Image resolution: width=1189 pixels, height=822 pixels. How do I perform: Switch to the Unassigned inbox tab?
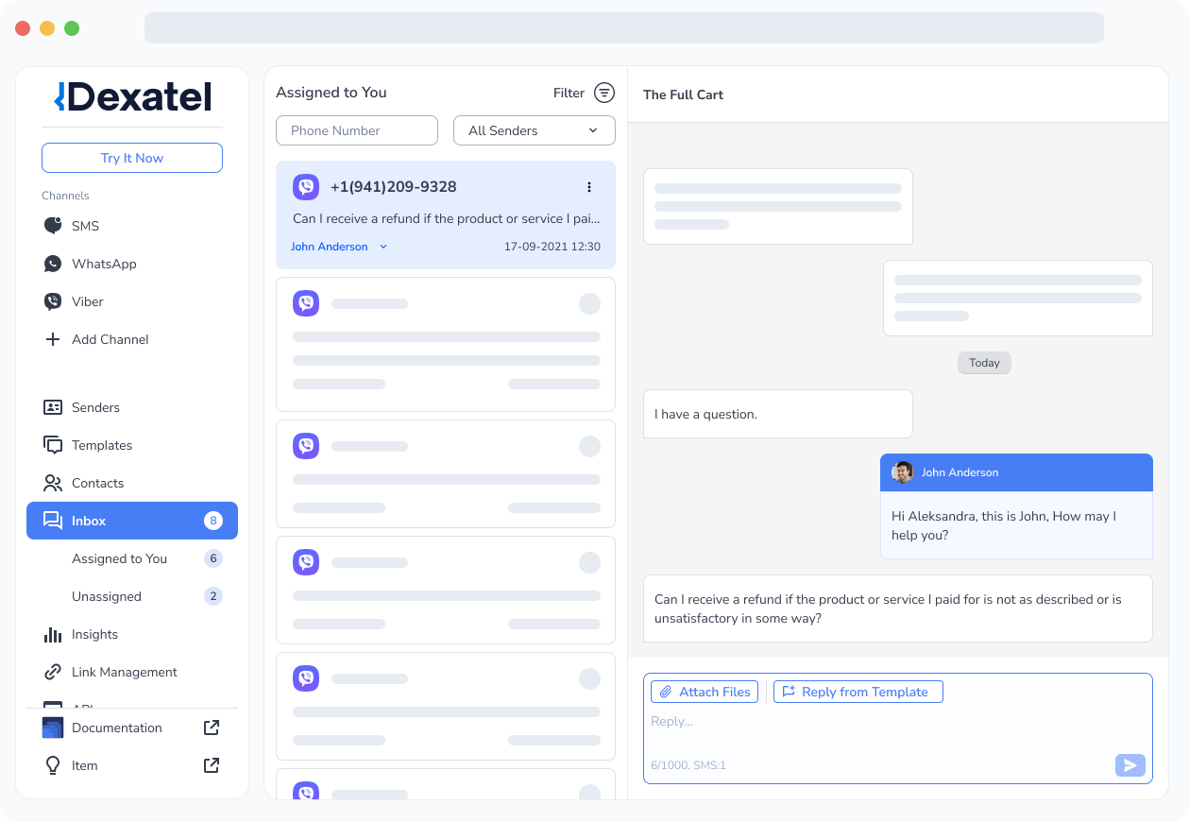[106, 596]
